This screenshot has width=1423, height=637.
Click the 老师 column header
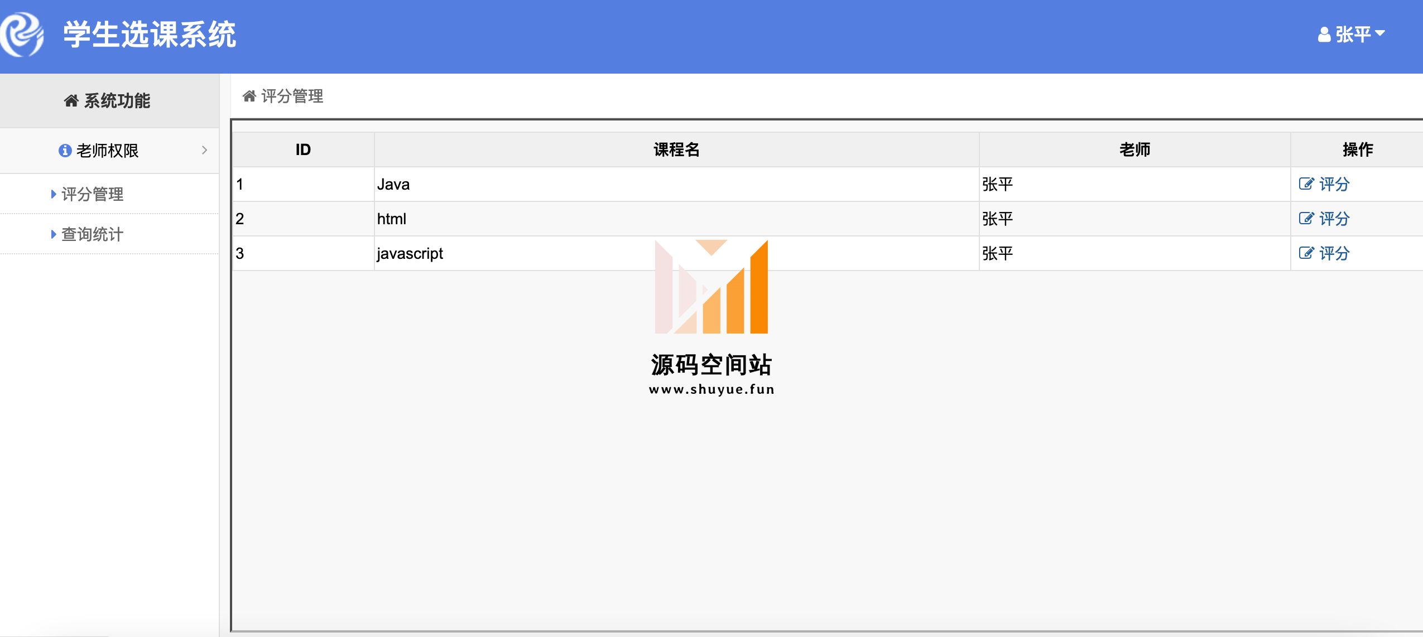tap(1134, 149)
